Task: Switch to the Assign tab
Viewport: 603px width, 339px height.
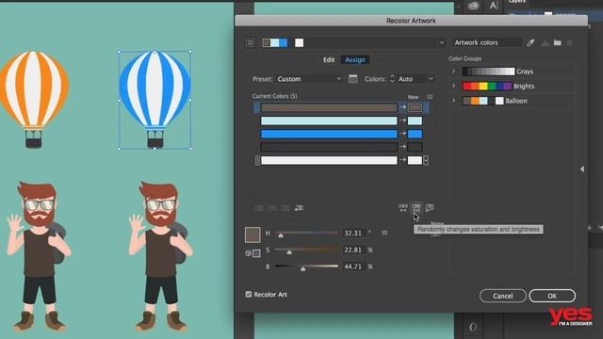Action: [x=355, y=59]
